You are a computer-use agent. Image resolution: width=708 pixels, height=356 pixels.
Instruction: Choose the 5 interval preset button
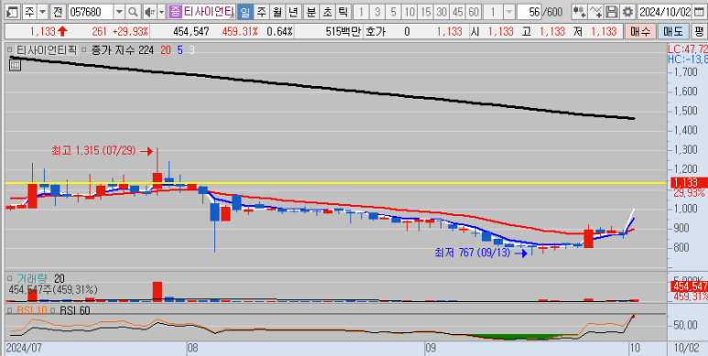393,12
